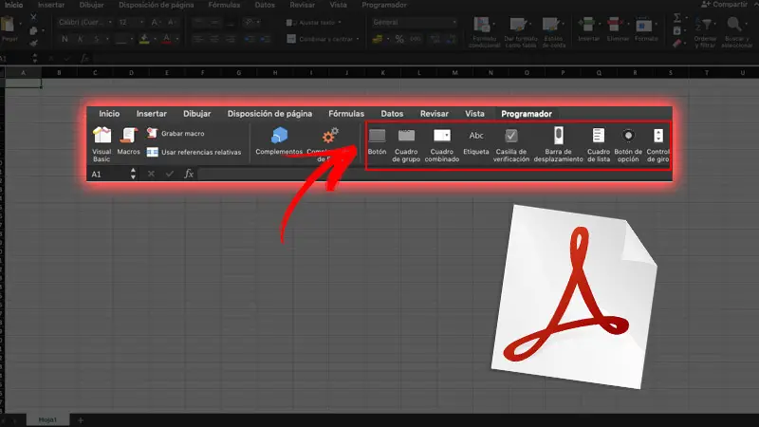Click Combinar y centrar button
The height and width of the screenshot is (427, 759).
point(323,39)
